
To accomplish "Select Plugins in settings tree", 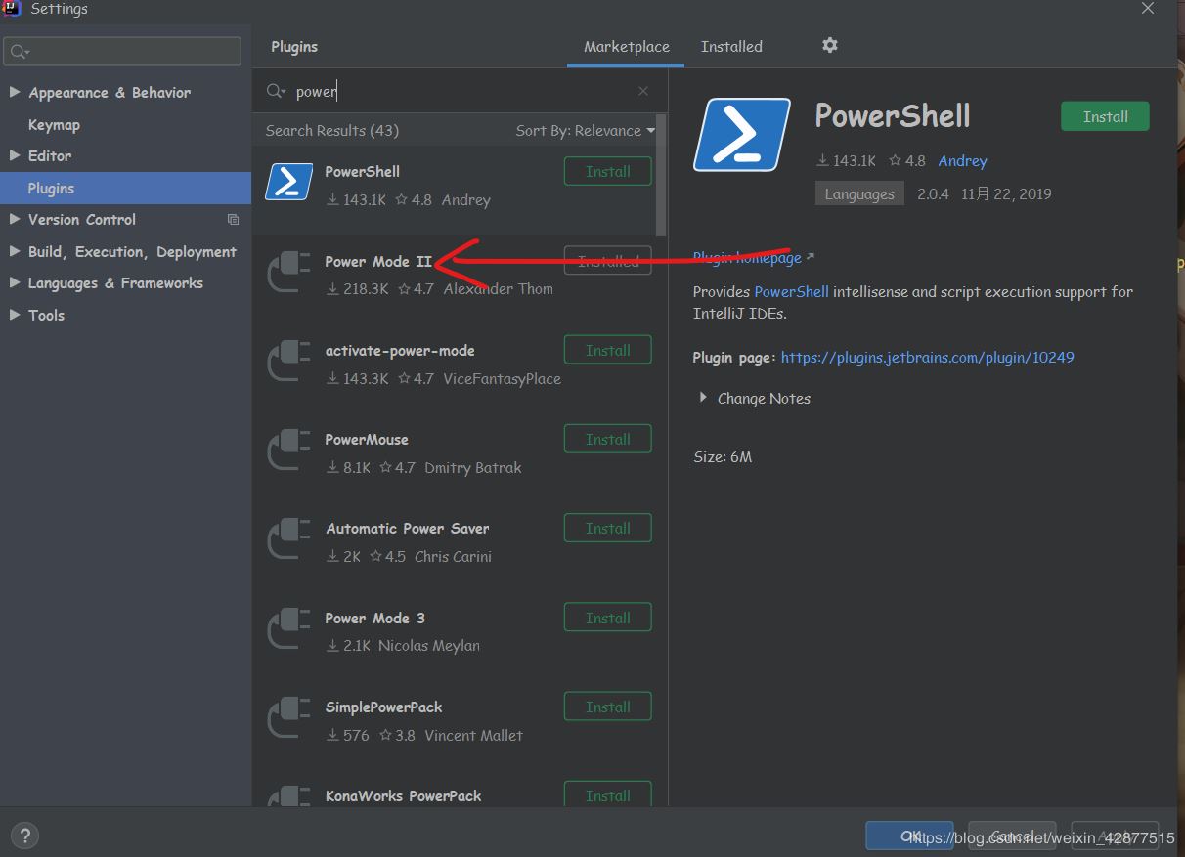I will 126,188.
